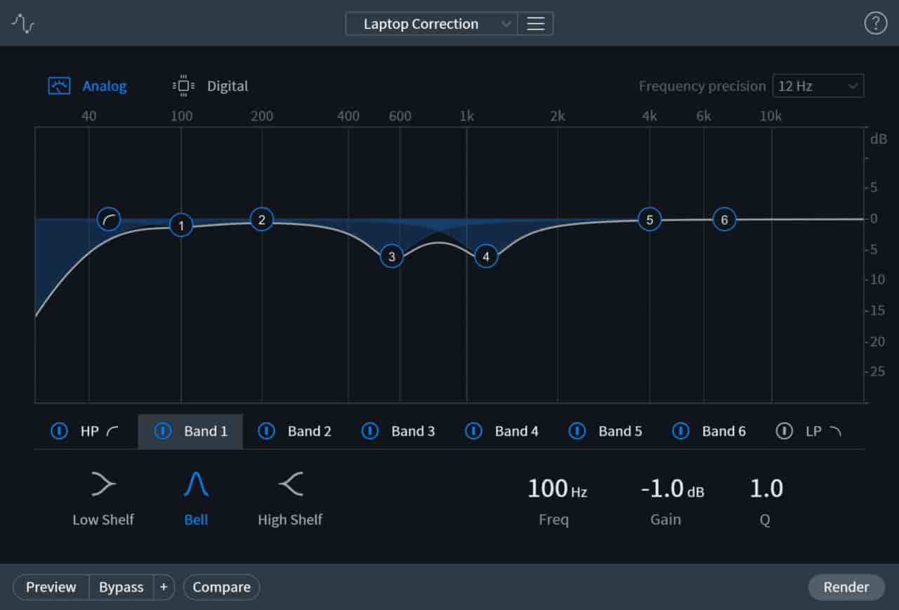This screenshot has height=610, width=899.
Task: Open the preset hamburger menu
Action: pyautogui.click(x=536, y=24)
